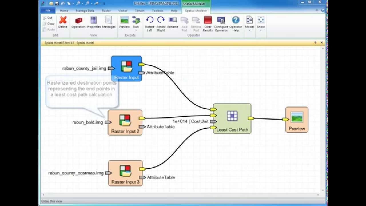Switch to the Manage Data tab

[85, 11]
